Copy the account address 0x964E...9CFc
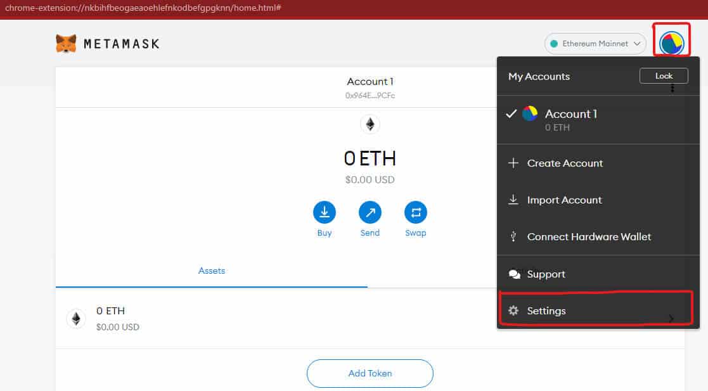This screenshot has height=391, width=708. click(x=370, y=95)
